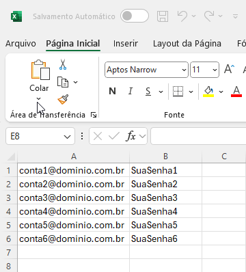Open the Inserir ribbon tab
Image resolution: width=246 pixels, height=272 pixels.
click(x=126, y=44)
